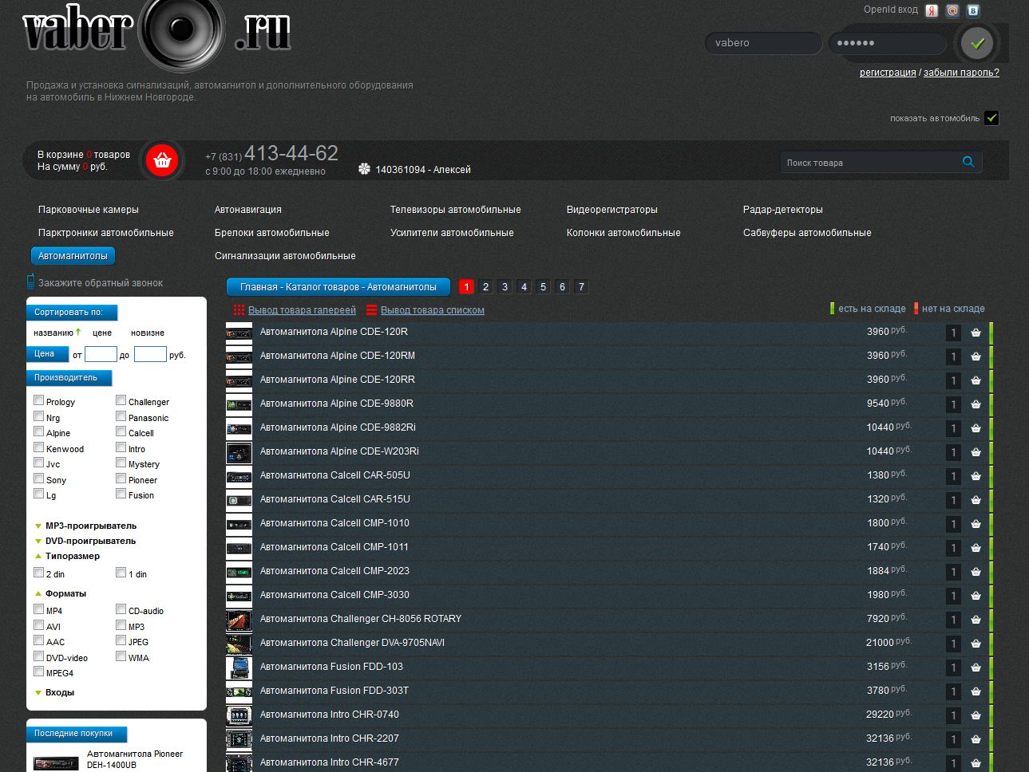
Task: Expand the Входы filter section
Action: click(60, 692)
